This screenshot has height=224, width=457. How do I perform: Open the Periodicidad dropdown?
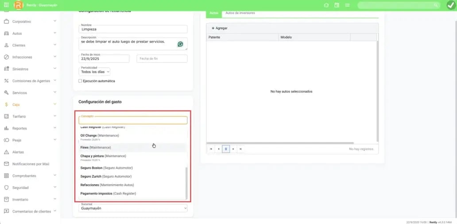[95, 72]
